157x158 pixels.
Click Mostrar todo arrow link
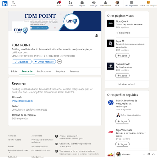[x=127, y=84]
